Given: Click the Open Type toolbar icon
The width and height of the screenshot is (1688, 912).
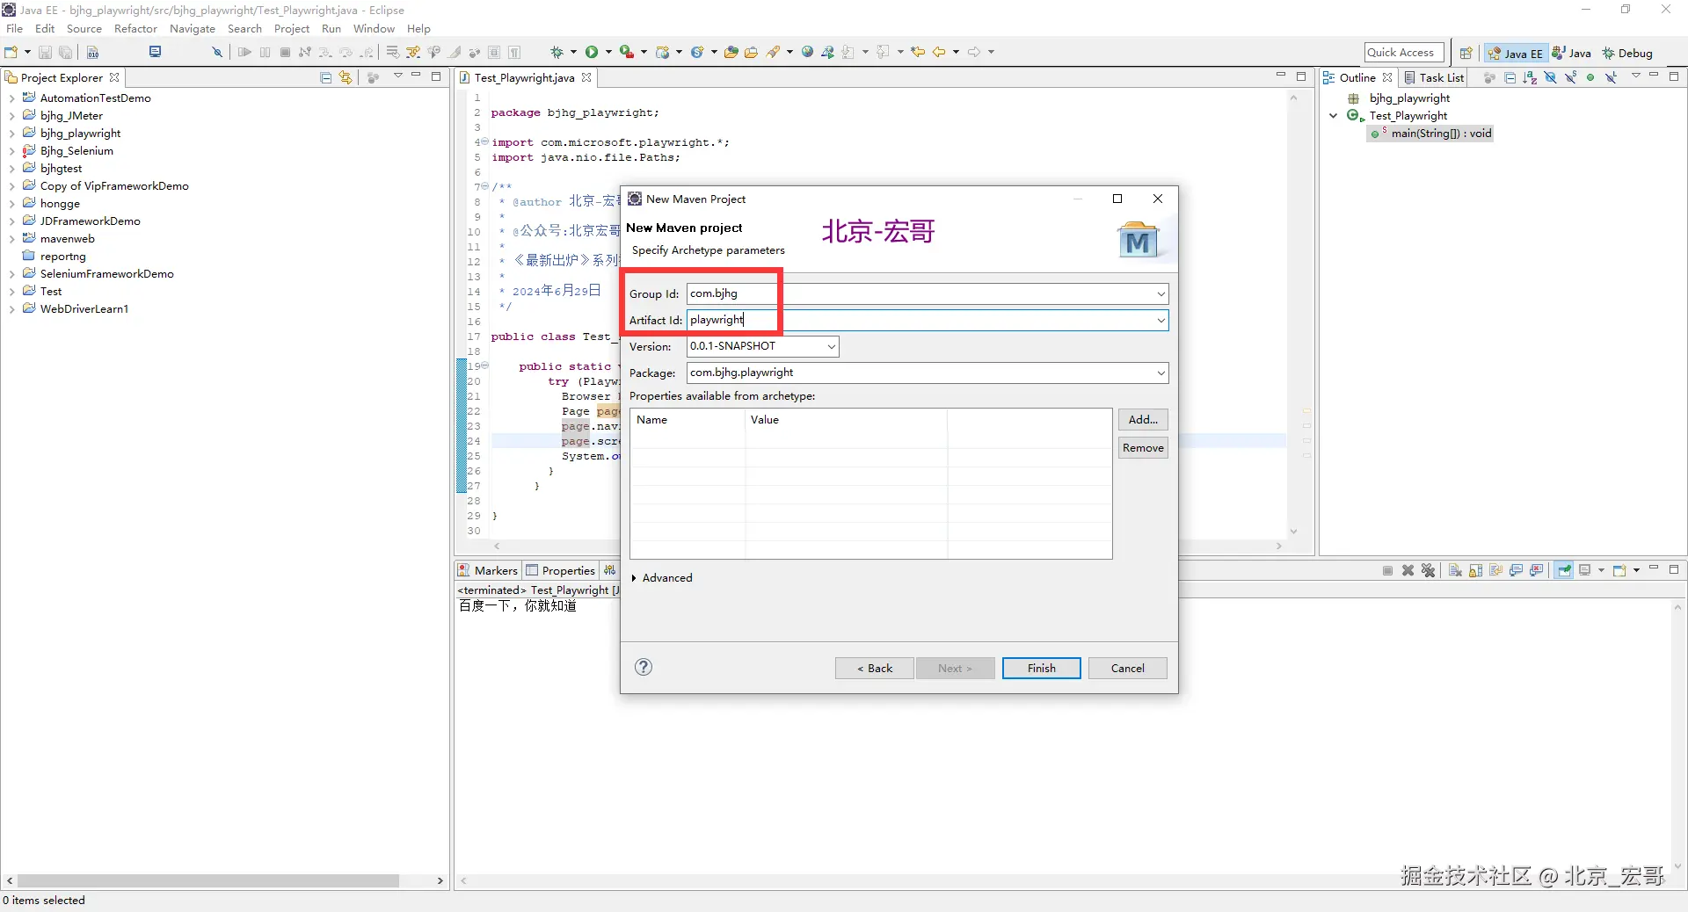Looking at the screenshot, I should pyautogui.click(x=731, y=53).
